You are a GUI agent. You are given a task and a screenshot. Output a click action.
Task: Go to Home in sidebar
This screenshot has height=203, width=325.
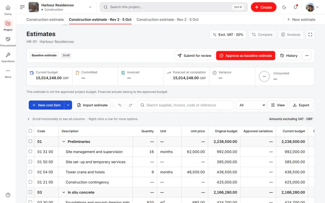click(8, 10)
